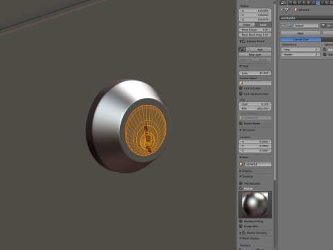
Task: Click the New Layer button
Action: pyautogui.click(x=255, y=54)
